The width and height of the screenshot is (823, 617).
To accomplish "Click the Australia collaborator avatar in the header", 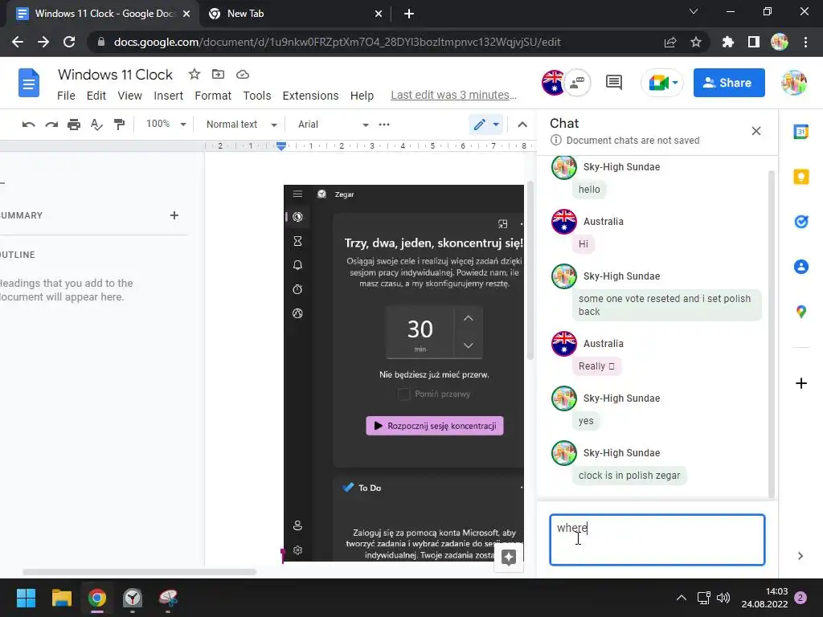I will point(553,83).
